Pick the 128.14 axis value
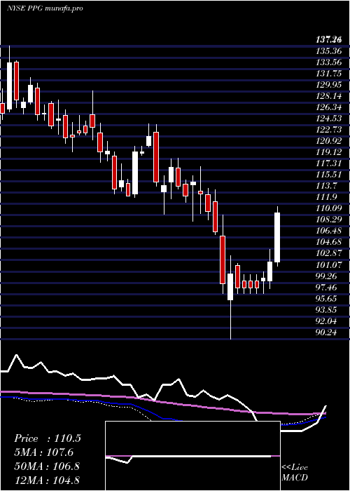Image resolution: width=350 pixels, height=491 pixels. tap(328, 96)
